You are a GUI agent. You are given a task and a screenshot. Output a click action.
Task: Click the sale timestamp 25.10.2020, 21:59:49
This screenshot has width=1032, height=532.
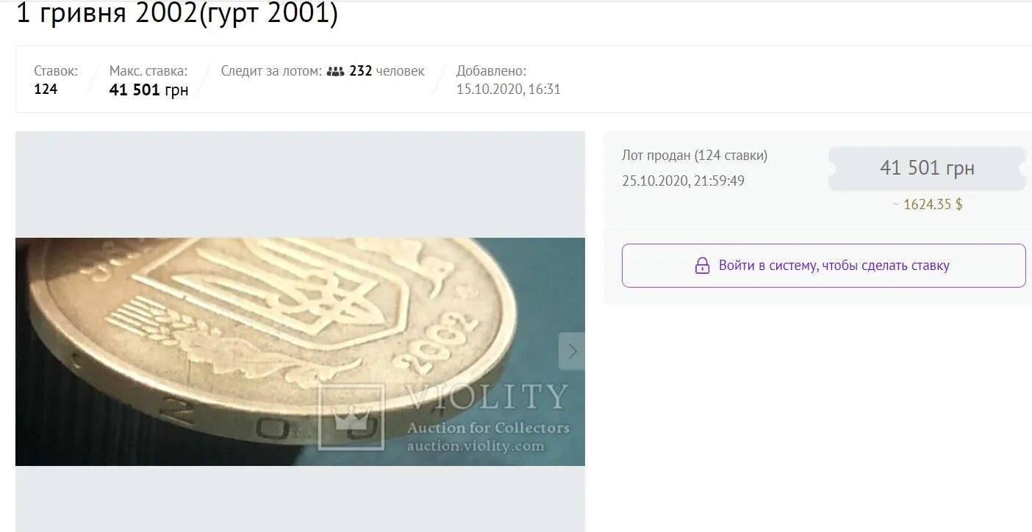683,181
